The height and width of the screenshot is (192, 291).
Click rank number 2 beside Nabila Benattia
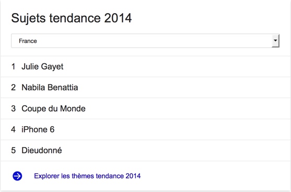(14, 87)
